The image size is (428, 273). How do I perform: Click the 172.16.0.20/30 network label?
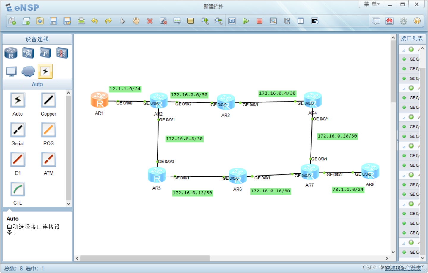click(x=337, y=136)
